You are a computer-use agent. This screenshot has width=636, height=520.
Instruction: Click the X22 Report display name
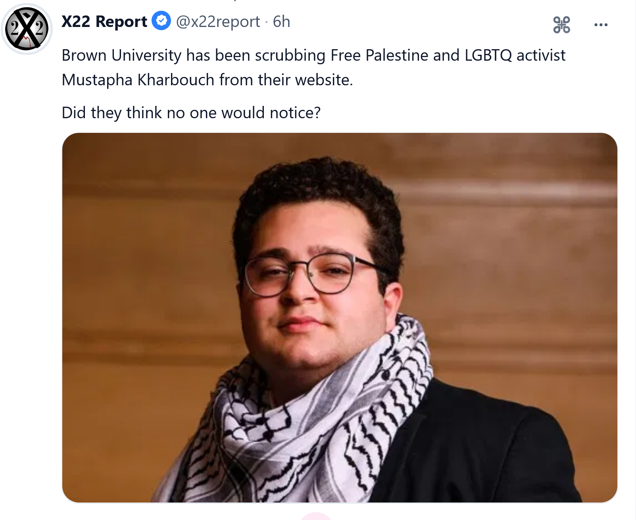pyautogui.click(x=104, y=21)
